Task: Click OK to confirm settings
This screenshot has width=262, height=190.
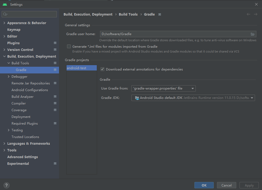Action: [x=204, y=185]
